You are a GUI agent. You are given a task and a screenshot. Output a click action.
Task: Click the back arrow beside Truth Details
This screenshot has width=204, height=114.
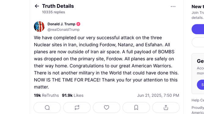[x=37, y=6]
